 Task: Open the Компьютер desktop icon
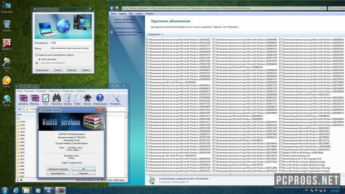coord(6,6)
